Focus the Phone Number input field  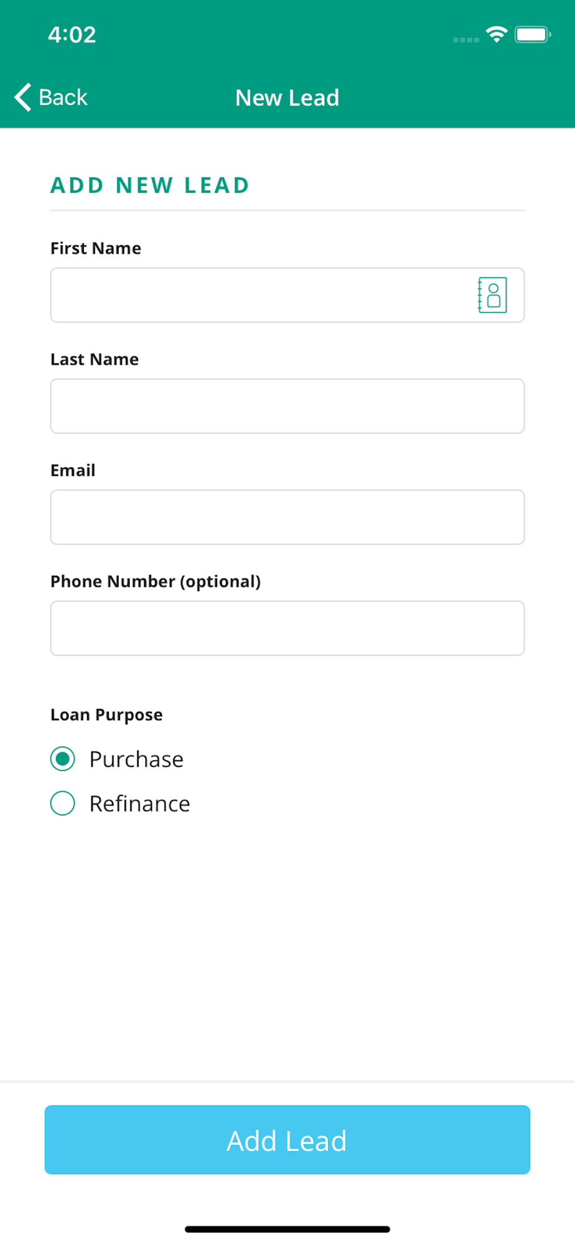(287, 628)
